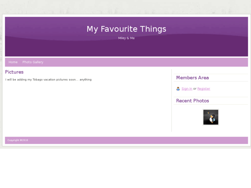Image resolution: width=251 pixels, height=188 pixels.
Task: Click the word 'or' between Sign In and Register
Action: pyautogui.click(x=195, y=89)
